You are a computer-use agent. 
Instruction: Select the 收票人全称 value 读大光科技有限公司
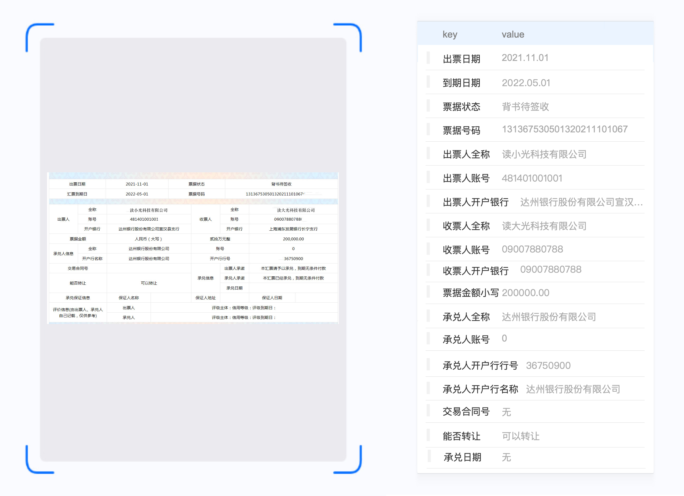pos(544,226)
